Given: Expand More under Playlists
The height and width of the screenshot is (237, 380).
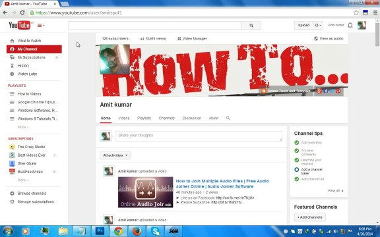Looking at the screenshot, I should (23, 127).
